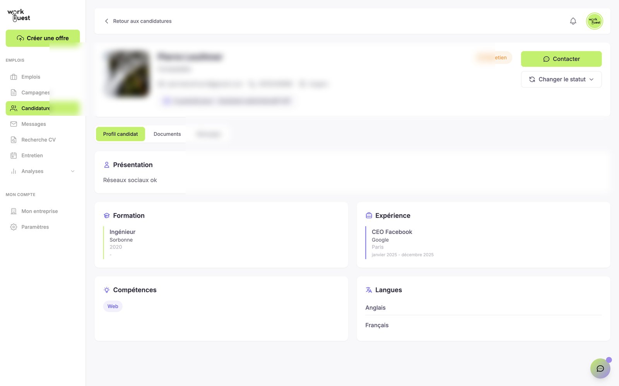Open the Changer le statut dropdown
This screenshot has width=619, height=386.
[x=561, y=80]
